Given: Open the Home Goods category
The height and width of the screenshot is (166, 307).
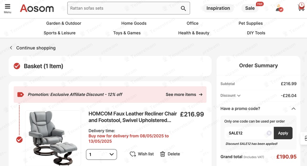Looking at the screenshot, I should (134, 23).
